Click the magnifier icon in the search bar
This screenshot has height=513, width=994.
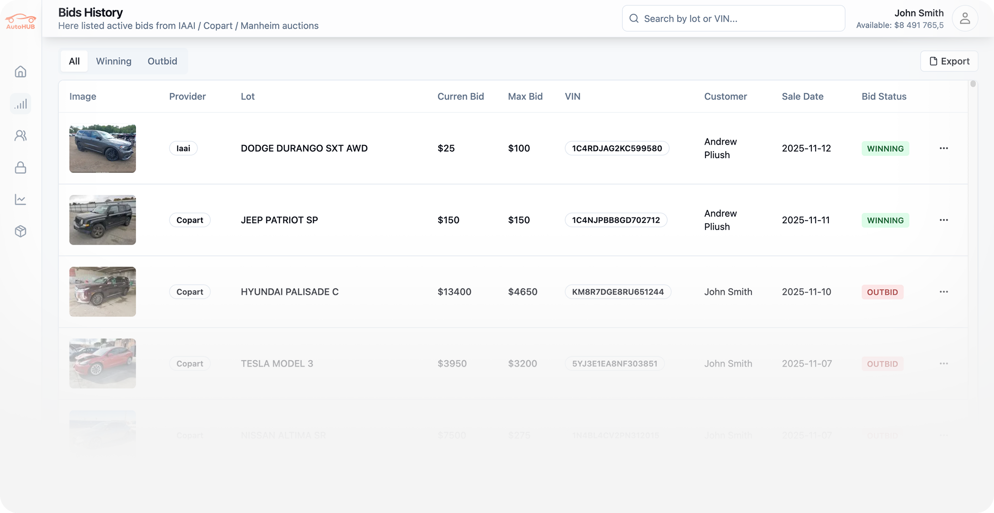click(634, 18)
